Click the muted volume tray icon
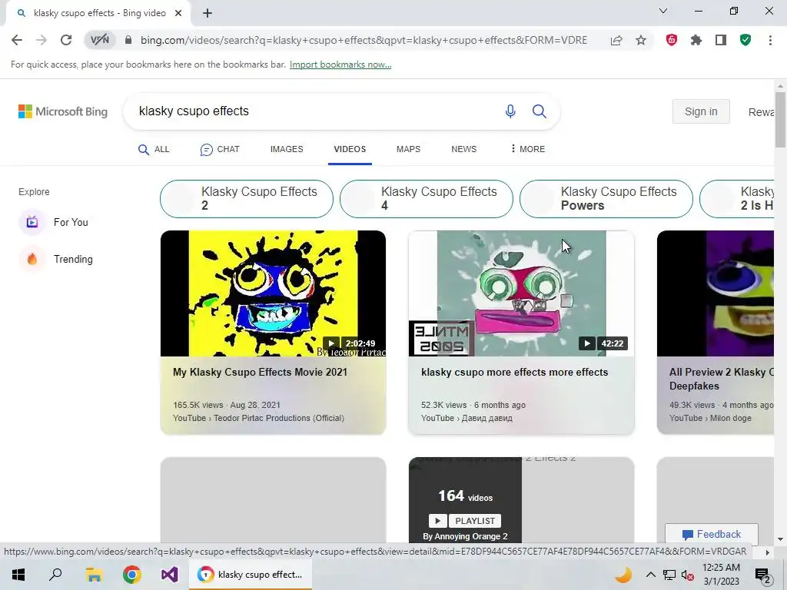The width and height of the screenshot is (787, 590). pyautogui.click(x=688, y=575)
